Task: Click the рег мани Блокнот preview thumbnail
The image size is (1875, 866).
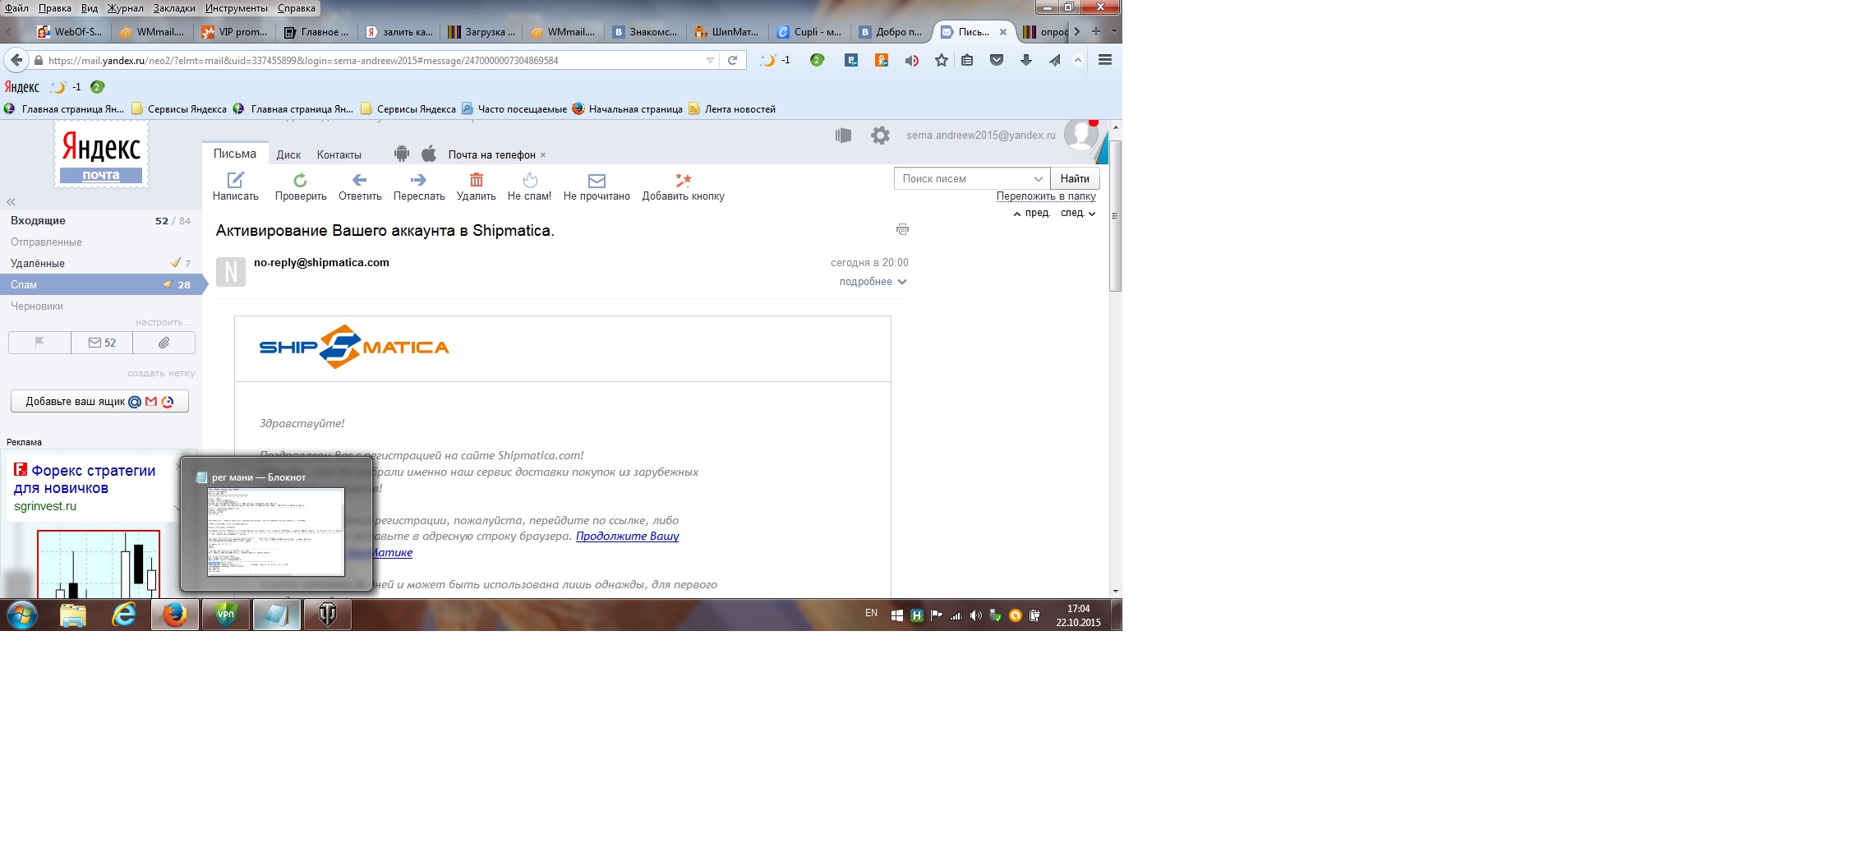Action: coord(276,532)
